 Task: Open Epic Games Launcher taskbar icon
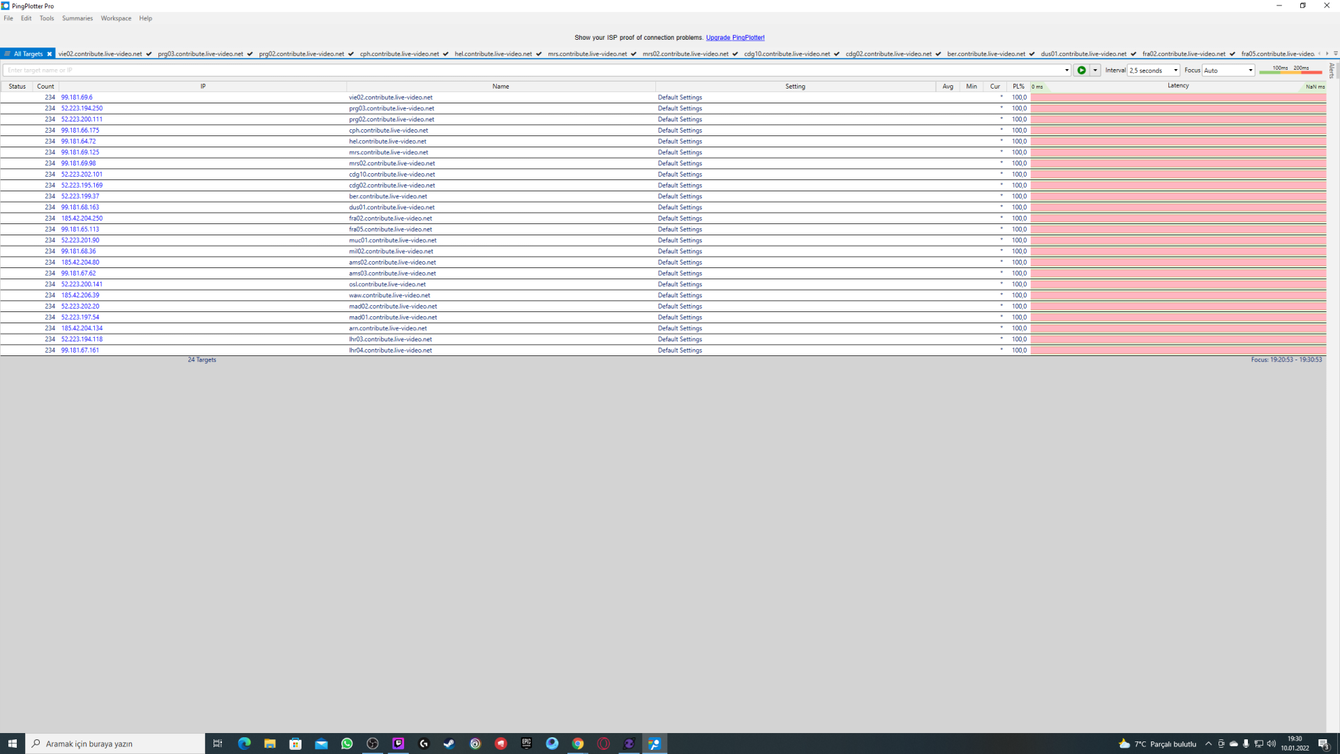click(x=526, y=744)
